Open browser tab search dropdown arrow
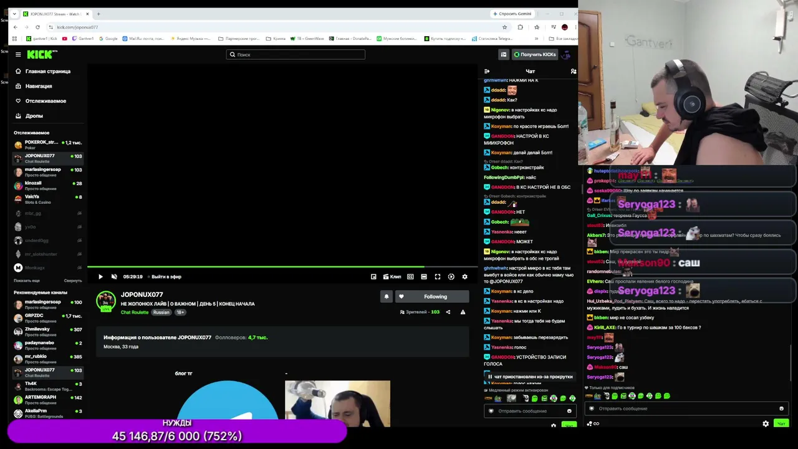 [x=14, y=14]
